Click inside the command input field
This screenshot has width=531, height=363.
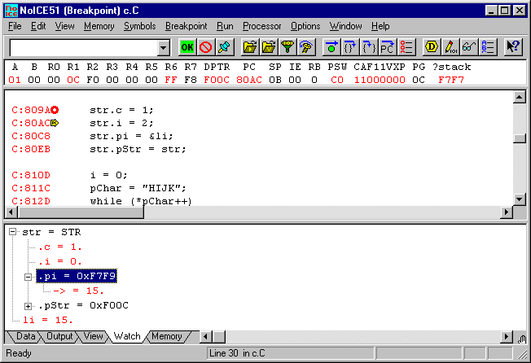click(x=84, y=48)
